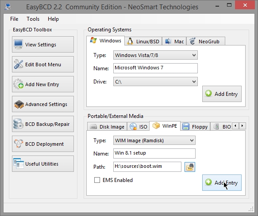
Task: Switch to the NeoGrub tab
Action: point(206,41)
